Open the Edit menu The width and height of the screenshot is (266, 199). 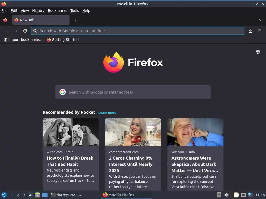pos(14,11)
